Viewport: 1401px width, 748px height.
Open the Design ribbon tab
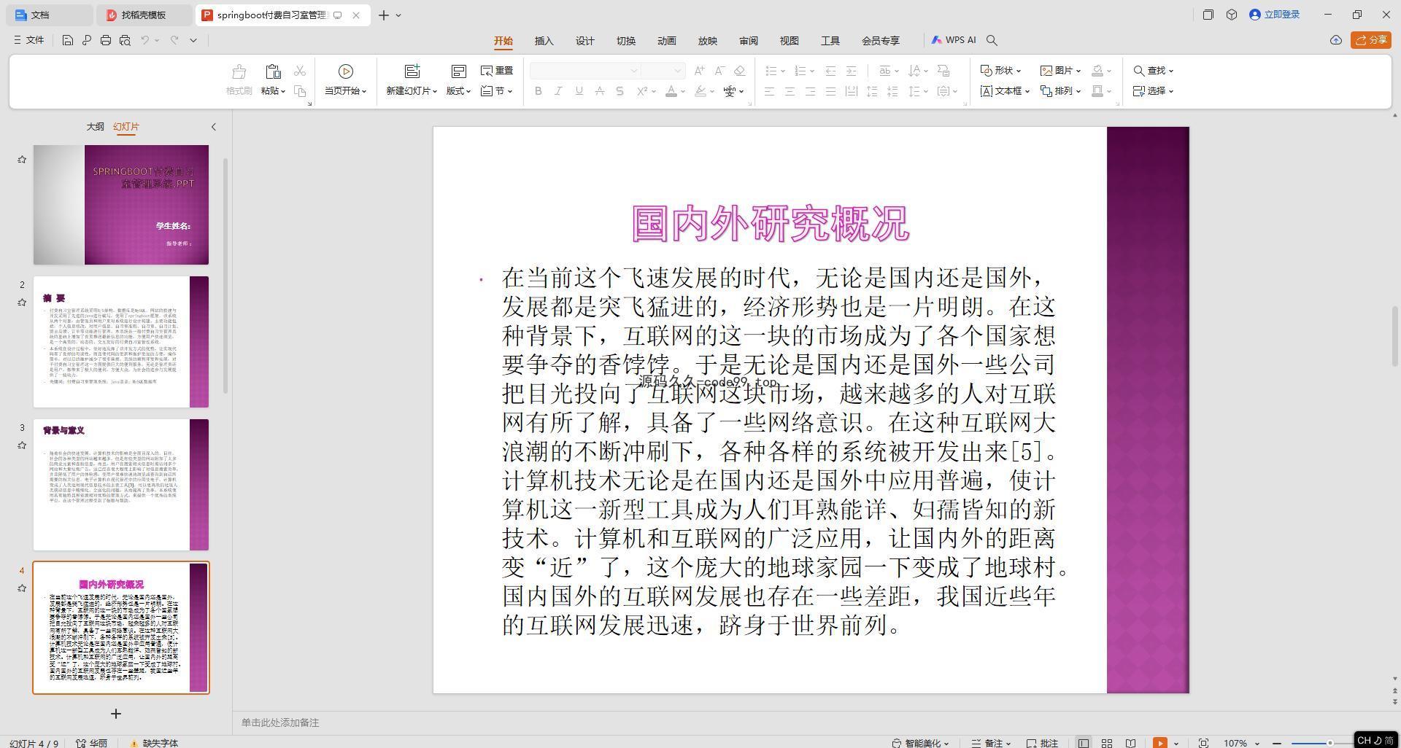(584, 41)
